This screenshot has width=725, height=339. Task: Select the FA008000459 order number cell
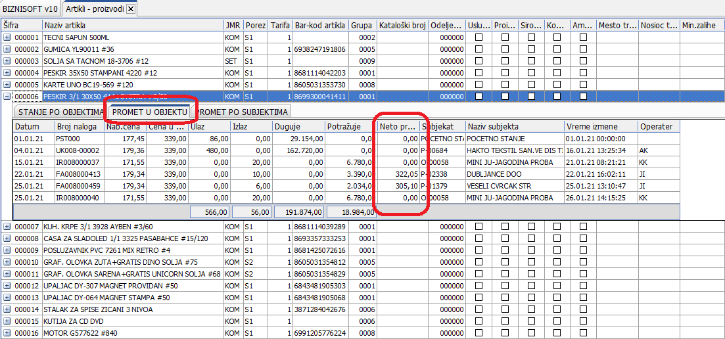point(80,186)
